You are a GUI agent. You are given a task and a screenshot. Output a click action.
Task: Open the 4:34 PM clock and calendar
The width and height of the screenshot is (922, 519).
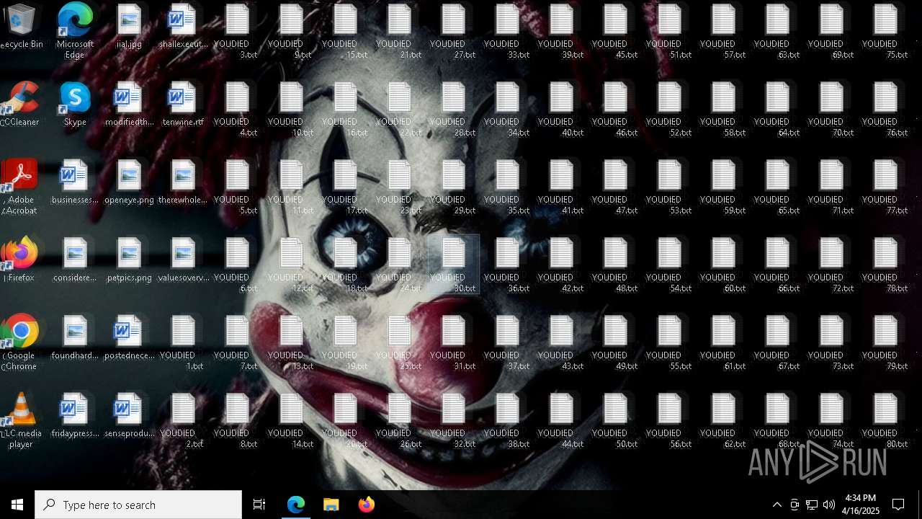pyautogui.click(x=861, y=505)
